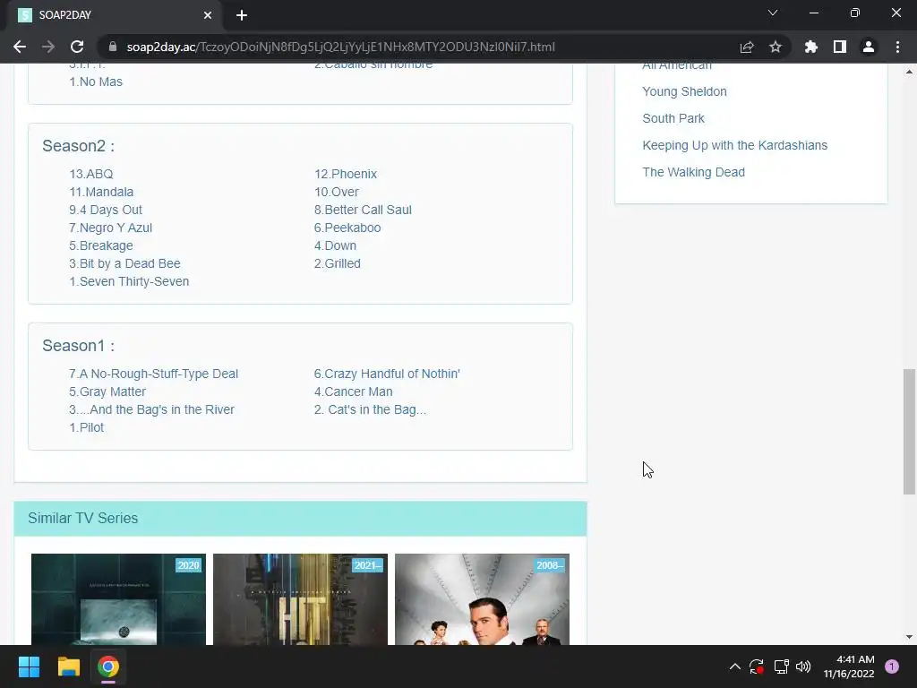Click the forward navigation arrow
Image resolution: width=917 pixels, height=688 pixels.
[x=48, y=47]
